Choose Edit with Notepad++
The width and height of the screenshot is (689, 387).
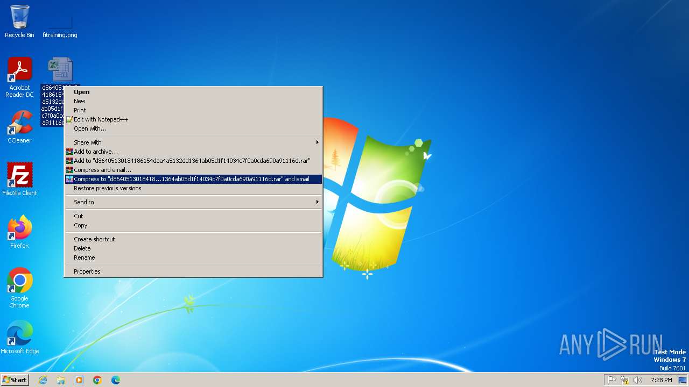click(x=193, y=119)
